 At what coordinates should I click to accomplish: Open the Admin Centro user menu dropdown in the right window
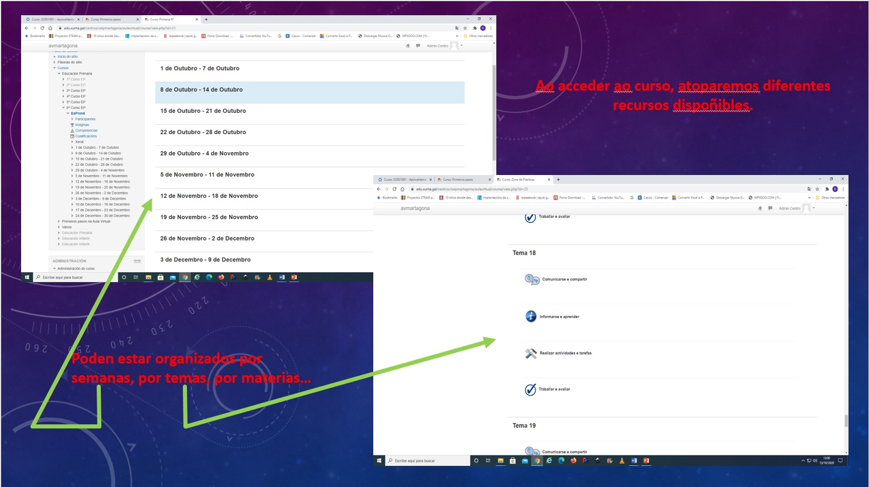point(813,208)
